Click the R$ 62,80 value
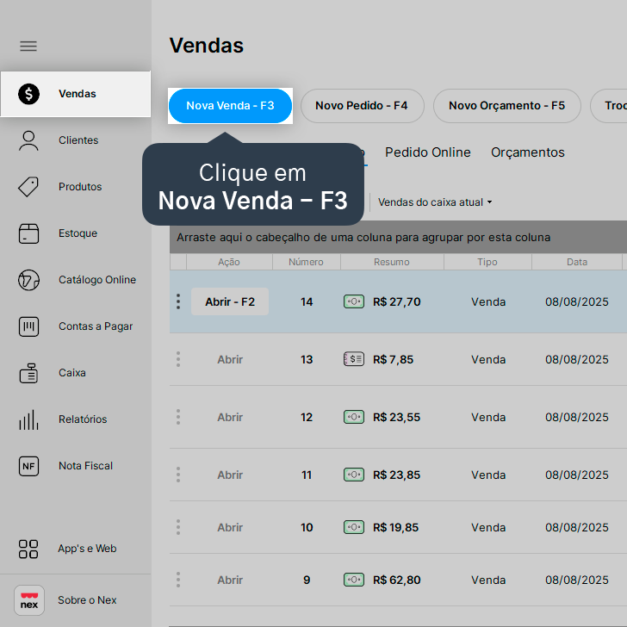This screenshot has width=627, height=627. [397, 580]
